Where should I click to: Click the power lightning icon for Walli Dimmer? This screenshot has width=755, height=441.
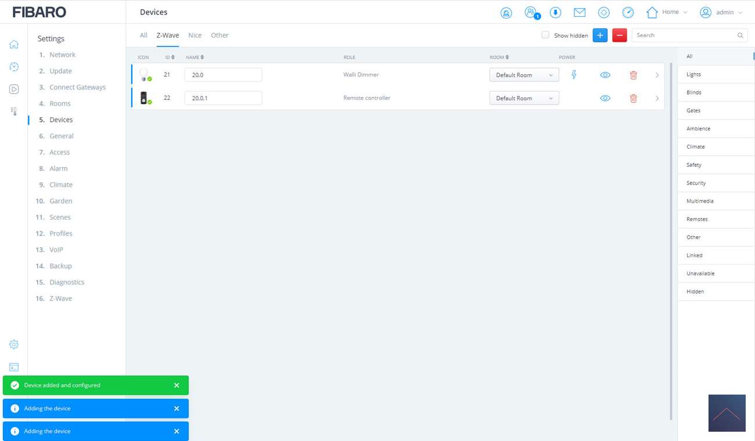[574, 75]
